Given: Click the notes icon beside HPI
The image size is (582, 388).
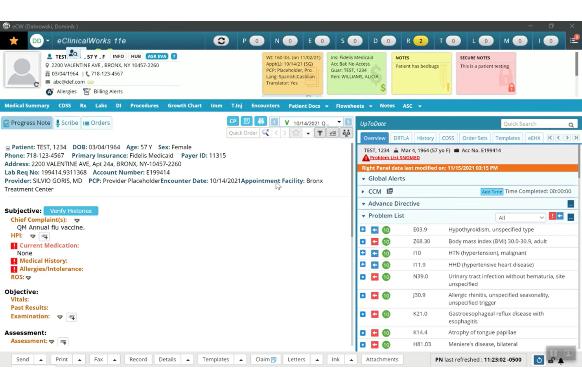Looking at the screenshot, I should coord(44,237).
